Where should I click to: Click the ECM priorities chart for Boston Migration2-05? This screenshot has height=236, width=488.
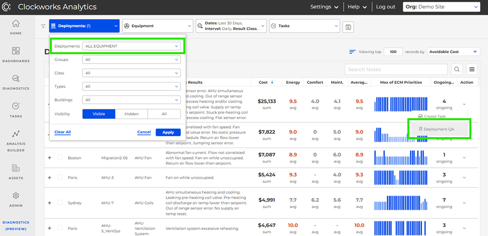tap(401, 157)
